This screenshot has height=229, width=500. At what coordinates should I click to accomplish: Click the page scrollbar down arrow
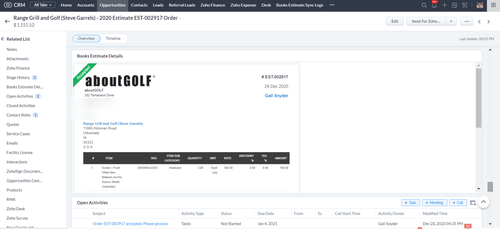tap(490, 224)
